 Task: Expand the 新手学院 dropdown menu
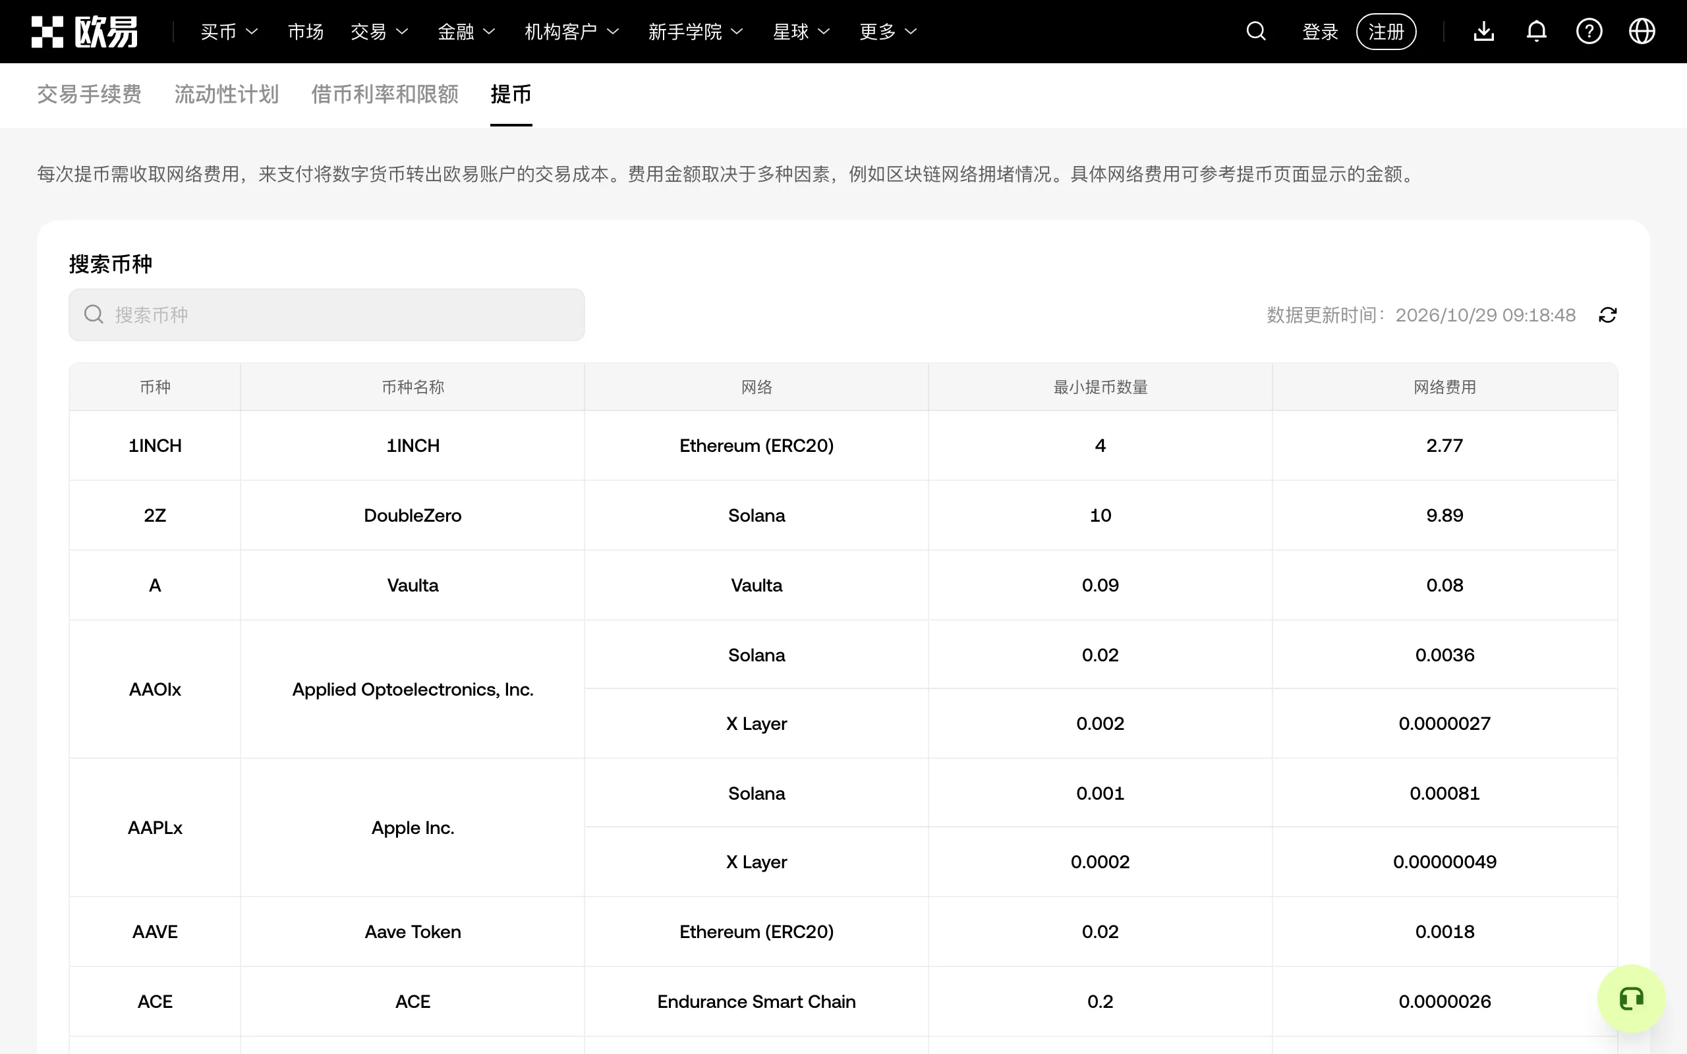pyautogui.click(x=696, y=32)
